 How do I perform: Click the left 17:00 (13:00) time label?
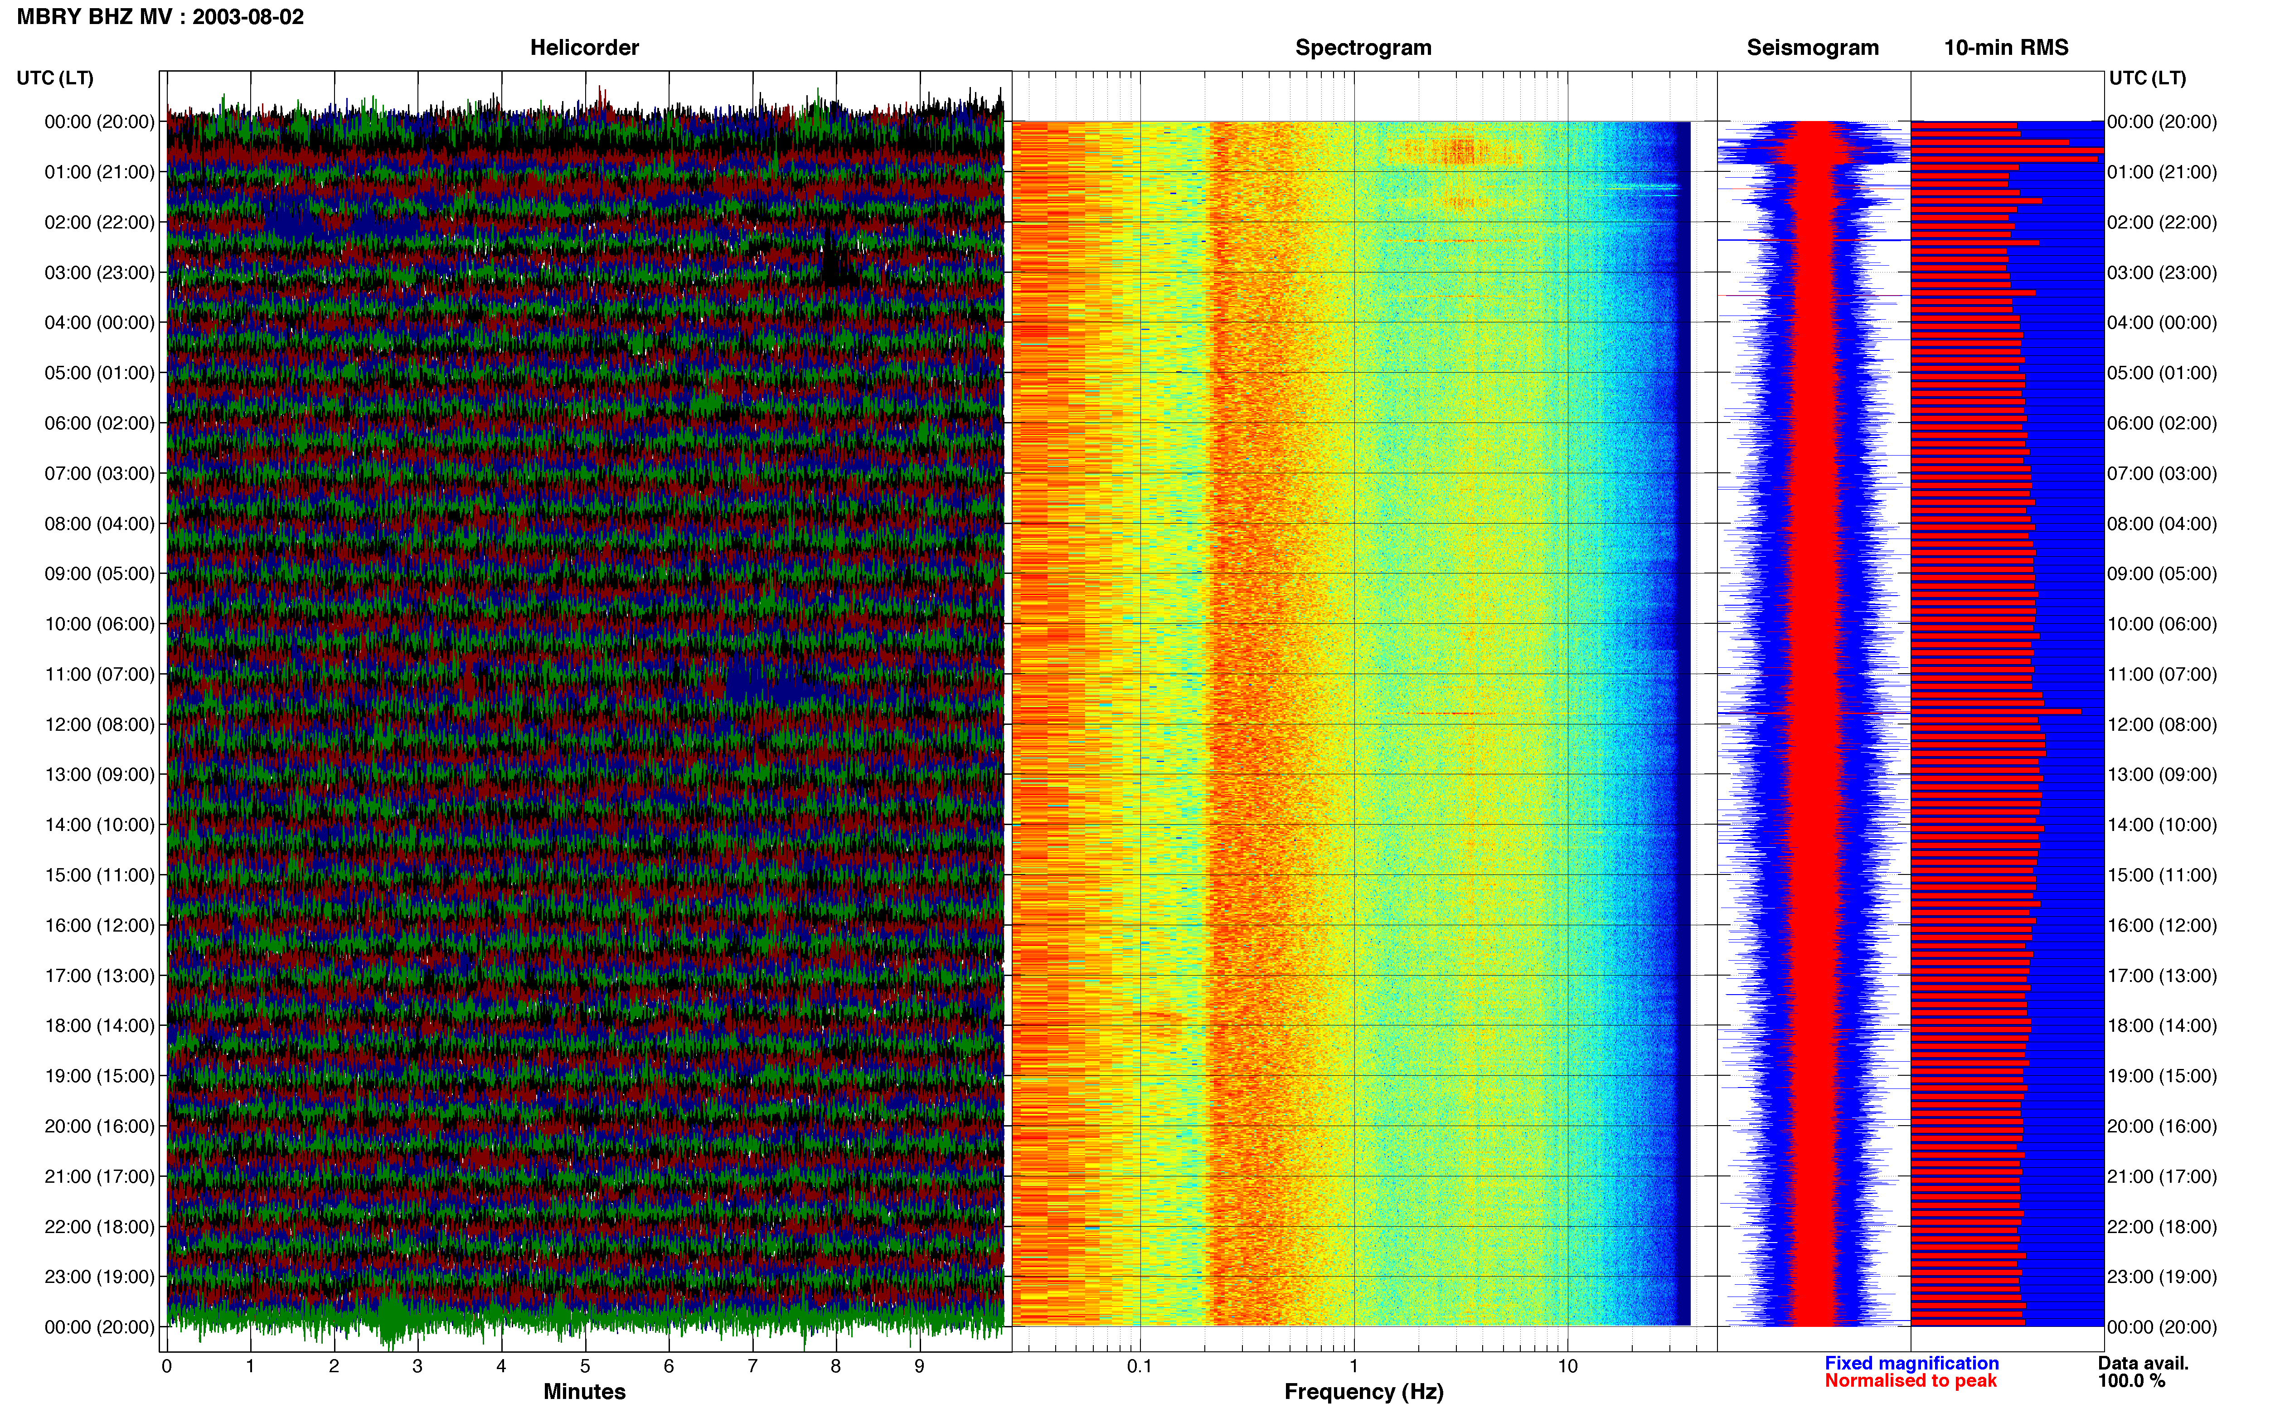tap(100, 975)
